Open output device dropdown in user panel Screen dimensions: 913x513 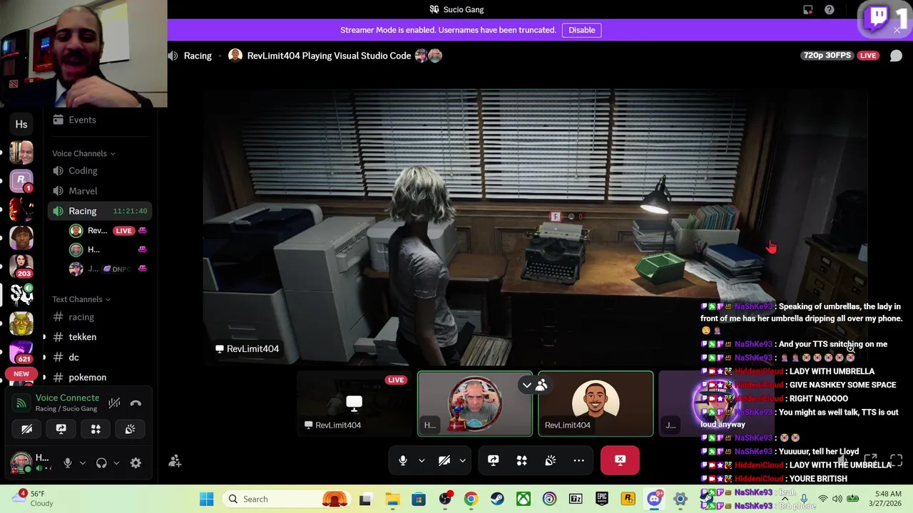pyautogui.click(x=116, y=463)
